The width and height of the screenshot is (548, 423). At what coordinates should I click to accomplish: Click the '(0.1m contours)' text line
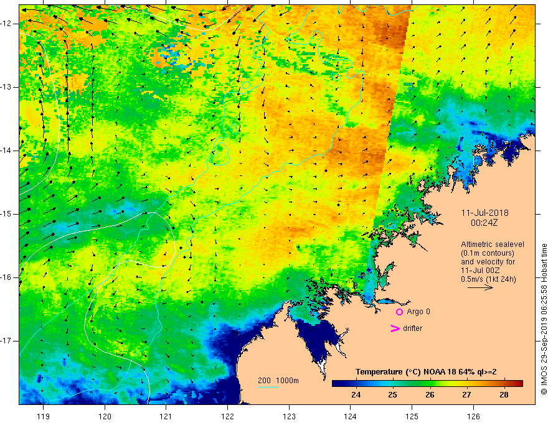point(488,253)
